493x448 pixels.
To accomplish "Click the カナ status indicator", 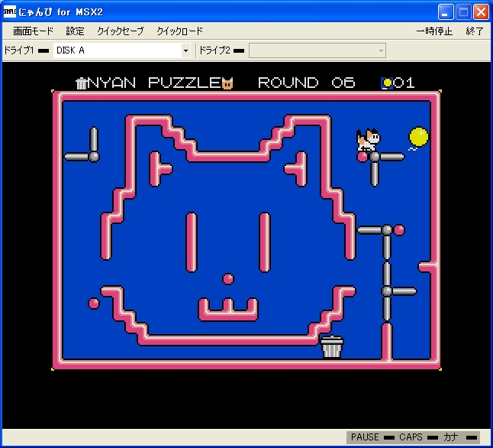I will [460, 437].
